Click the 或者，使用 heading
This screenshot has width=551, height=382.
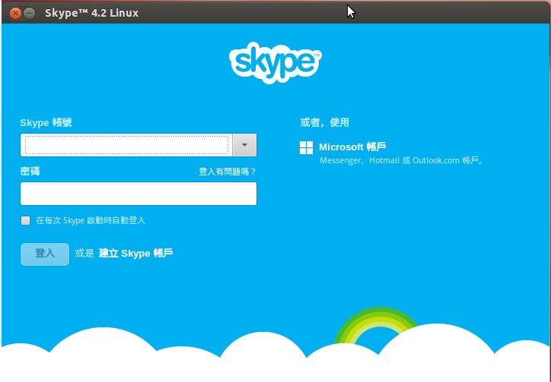[325, 122]
